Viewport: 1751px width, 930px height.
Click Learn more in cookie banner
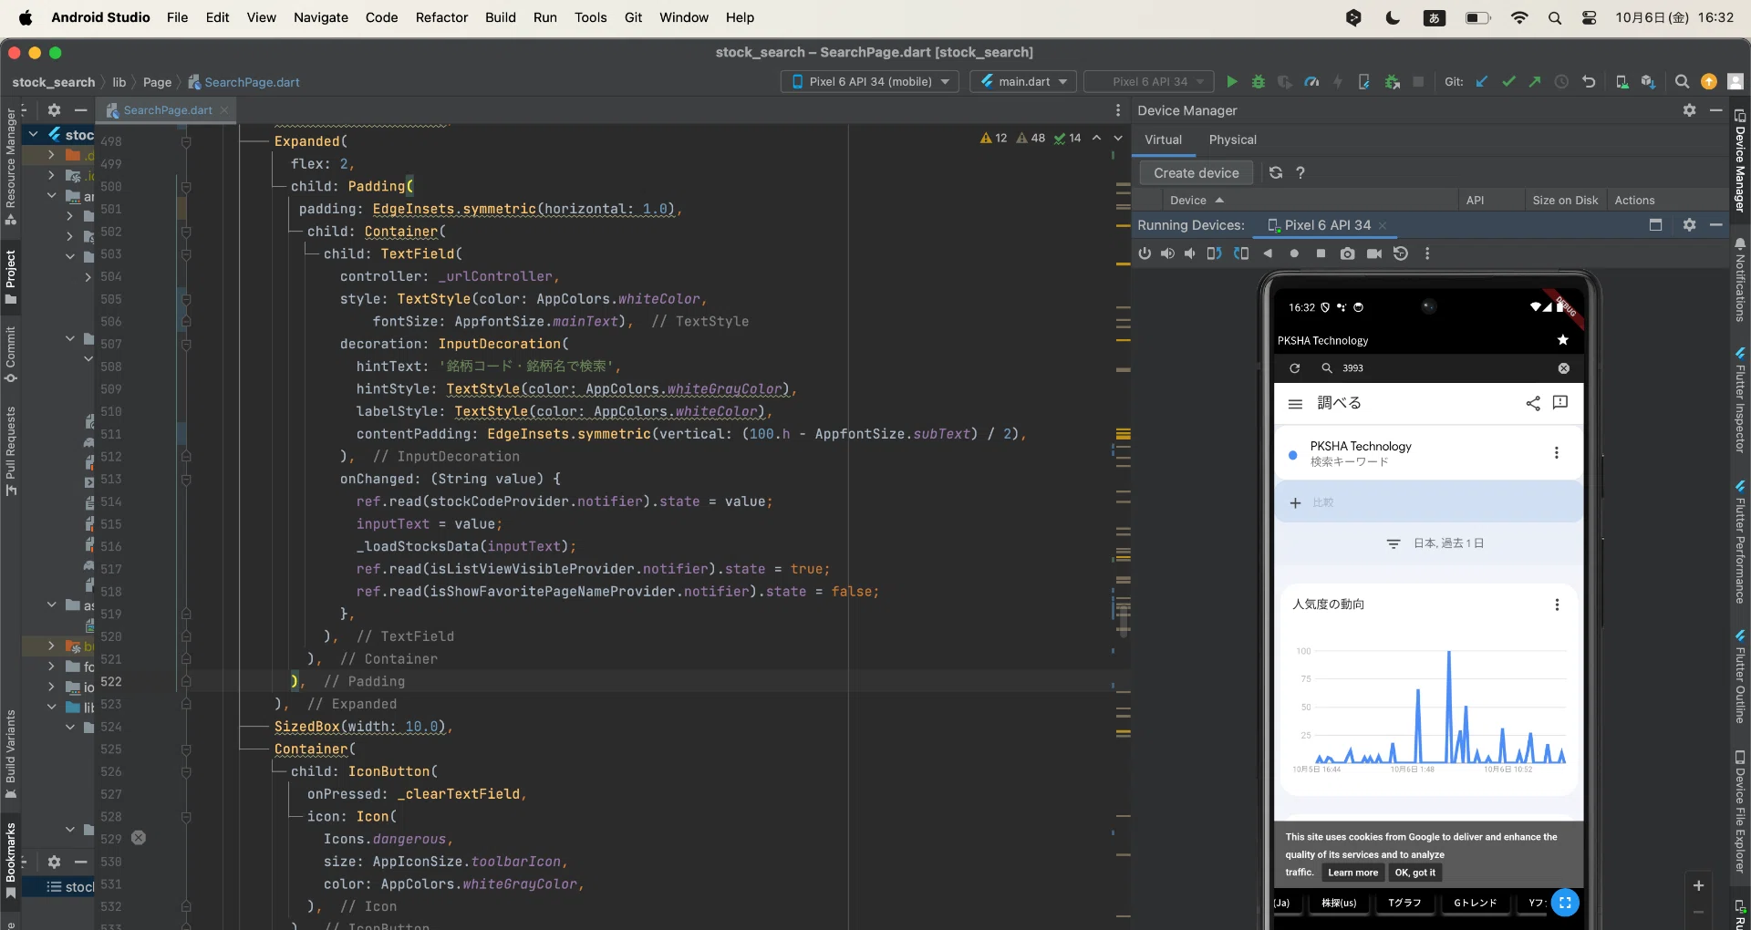(1352, 873)
